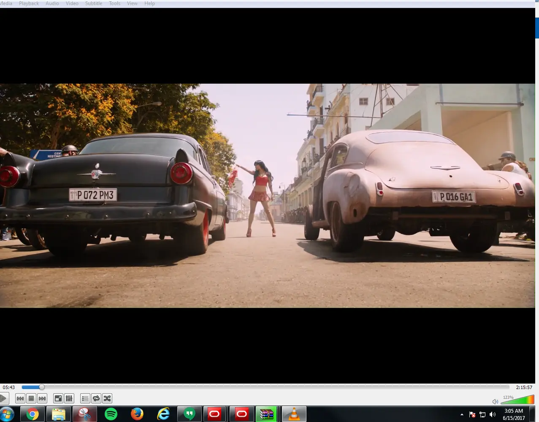Viewport: 539px width, 422px height.
Task: Launch Internet Explorer from the taskbar
Action: (163, 414)
